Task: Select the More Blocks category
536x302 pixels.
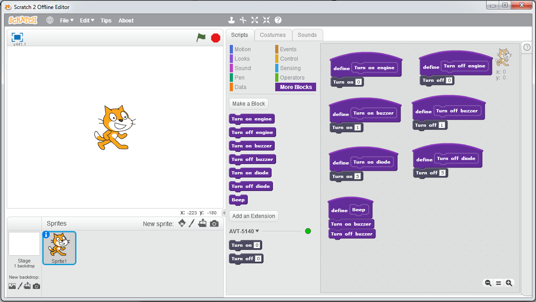Action: (x=296, y=87)
